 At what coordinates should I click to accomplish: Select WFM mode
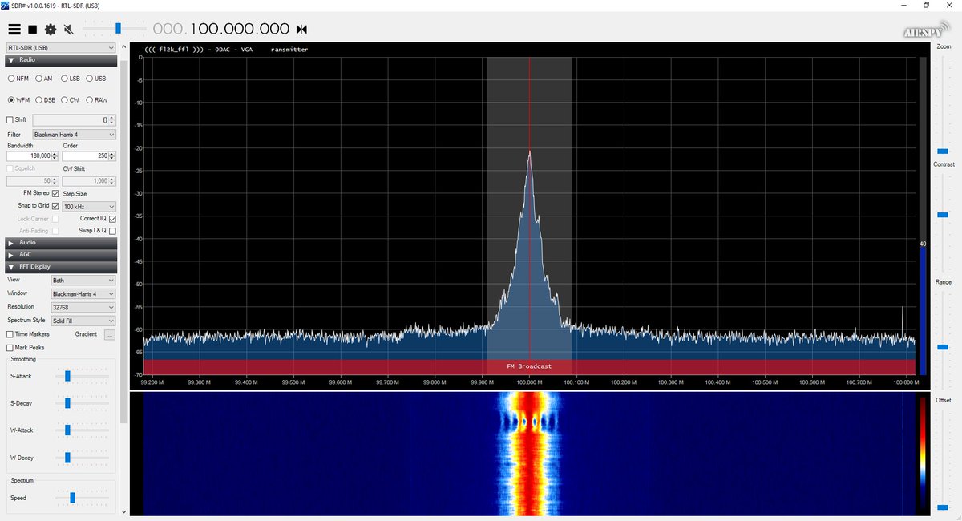(11, 100)
